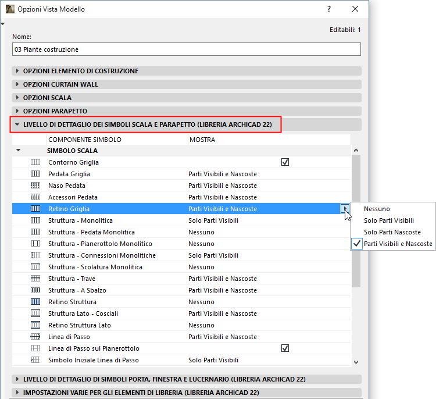Click the Naso Pedata row icon

[x=35, y=186]
